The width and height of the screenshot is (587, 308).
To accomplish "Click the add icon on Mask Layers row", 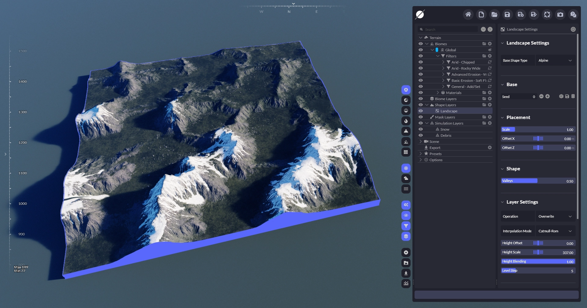I will (490, 117).
